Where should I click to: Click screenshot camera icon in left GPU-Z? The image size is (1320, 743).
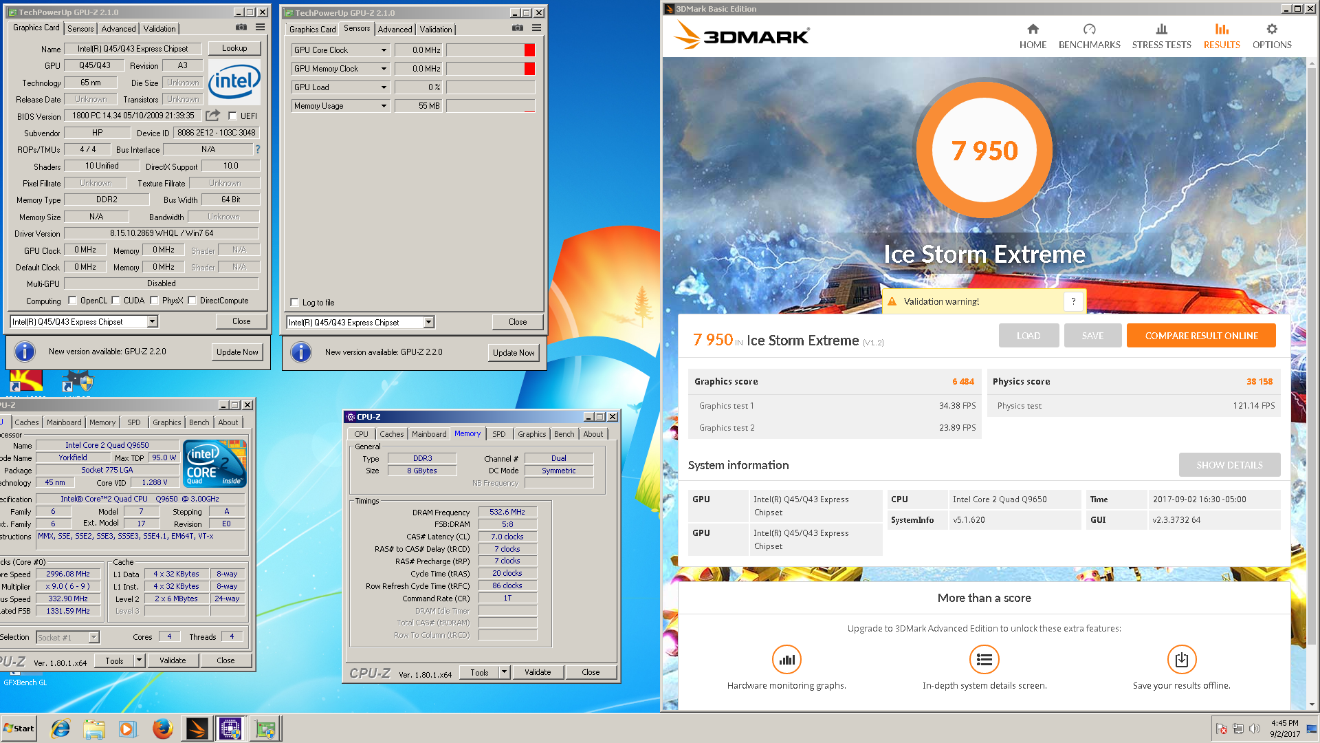tap(241, 28)
